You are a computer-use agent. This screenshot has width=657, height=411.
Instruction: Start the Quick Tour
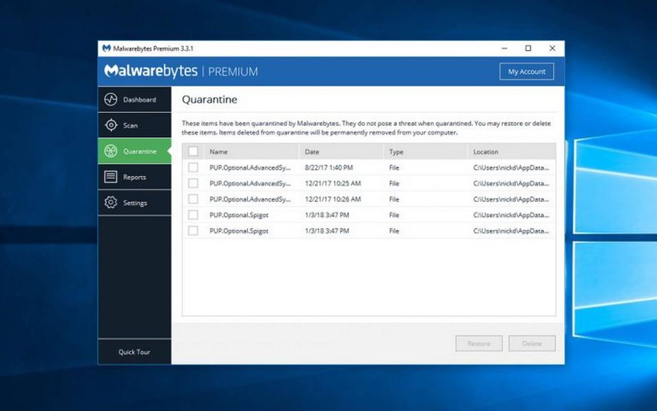[134, 352]
